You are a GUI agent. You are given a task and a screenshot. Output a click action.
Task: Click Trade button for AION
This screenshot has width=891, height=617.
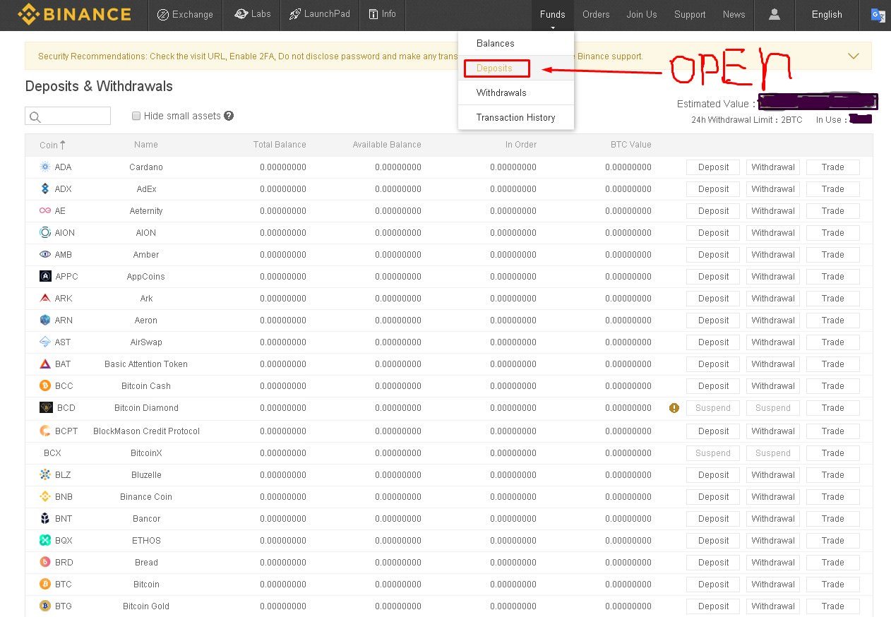tap(833, 233)
